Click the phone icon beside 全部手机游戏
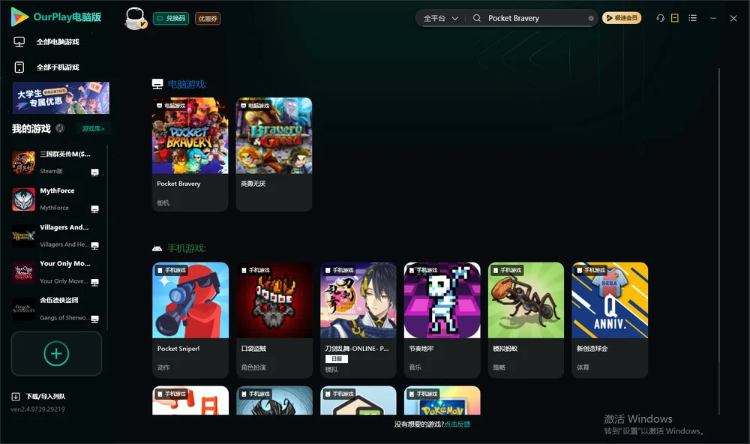750x444 pixels. click(19, 67)
